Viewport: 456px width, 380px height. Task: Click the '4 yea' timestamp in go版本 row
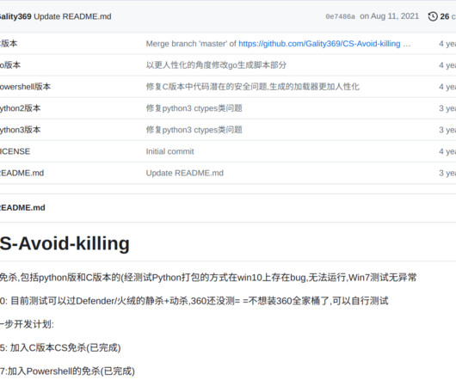pyautogui.click(x=447, y=65)
